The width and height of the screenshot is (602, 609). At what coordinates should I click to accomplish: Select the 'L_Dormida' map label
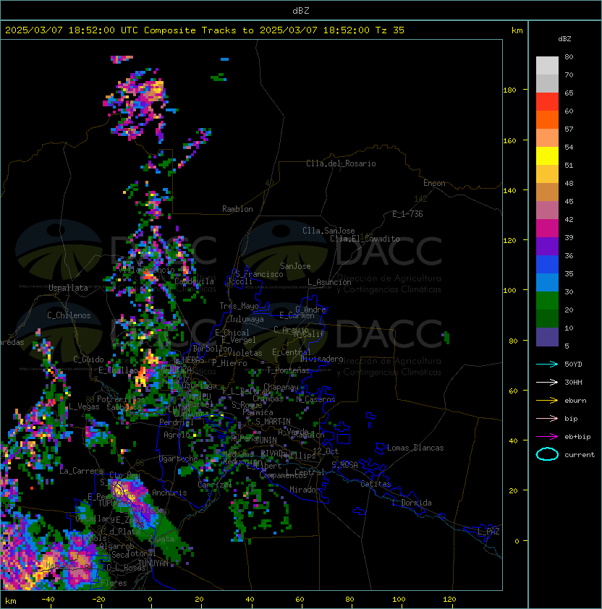tap(412, 503)
